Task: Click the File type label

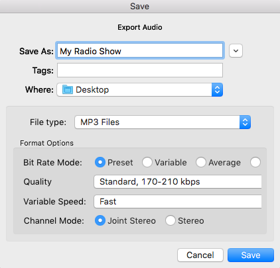Action: tap(48, 122)
